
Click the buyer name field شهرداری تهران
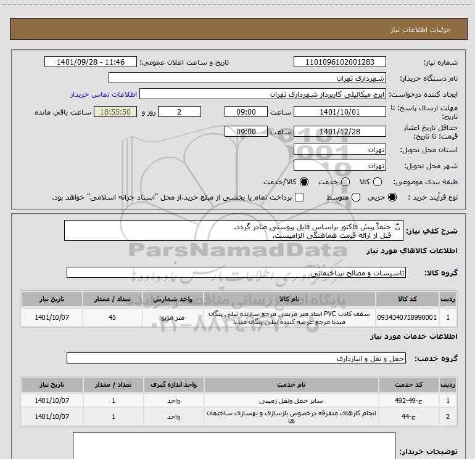(x=247, y=78)
